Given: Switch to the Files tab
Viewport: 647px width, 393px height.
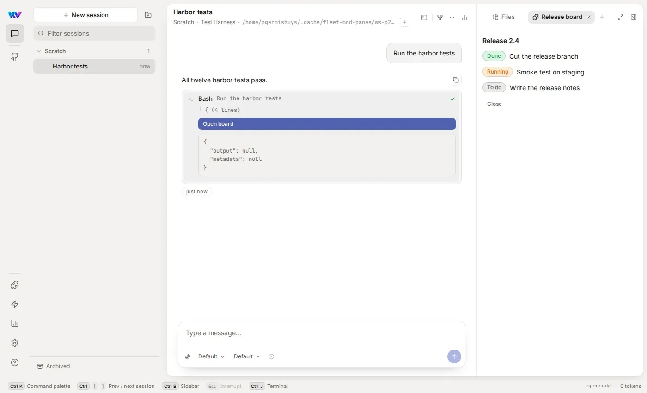Looking at the screenshot, I should (503, 17).
